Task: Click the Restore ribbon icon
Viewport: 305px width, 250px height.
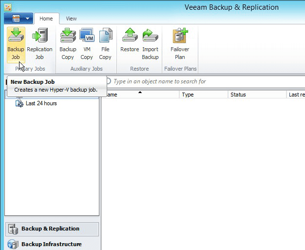Action: tap(130, 44)
